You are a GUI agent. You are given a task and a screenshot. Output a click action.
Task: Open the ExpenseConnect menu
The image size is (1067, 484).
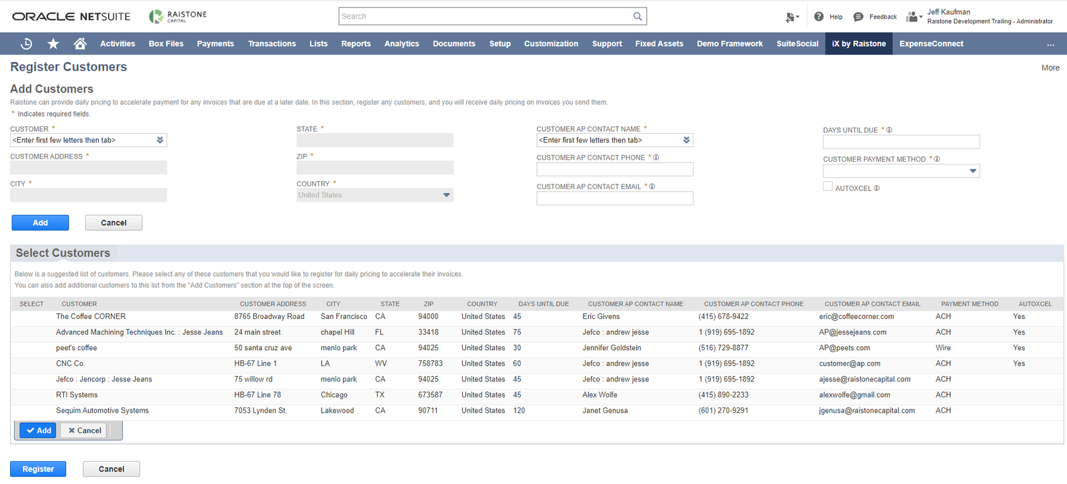pos(931,44)
